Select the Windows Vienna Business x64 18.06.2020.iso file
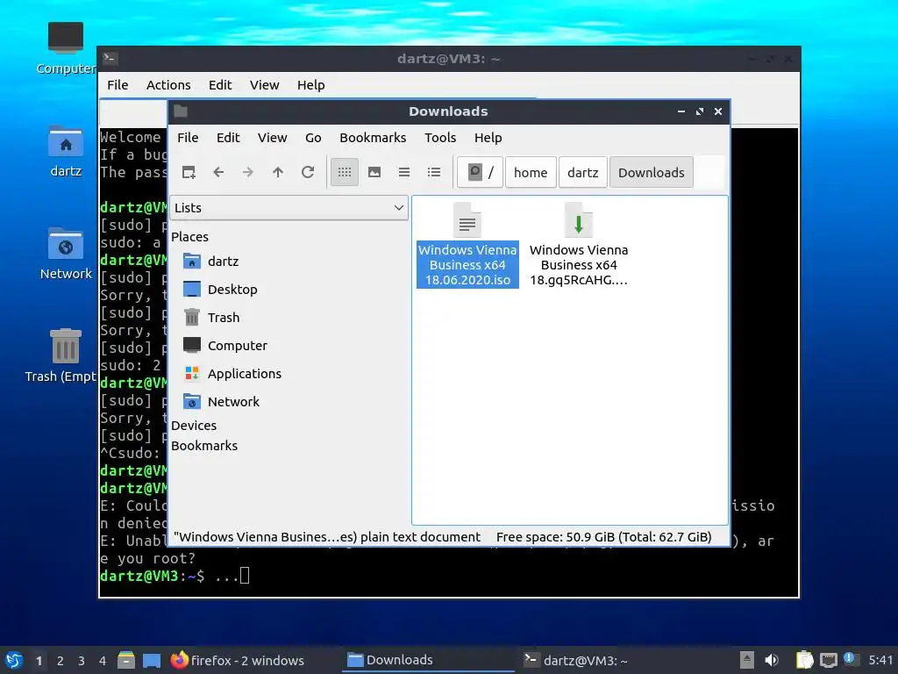This screenshot has width=898, height=674. (467, 245)
